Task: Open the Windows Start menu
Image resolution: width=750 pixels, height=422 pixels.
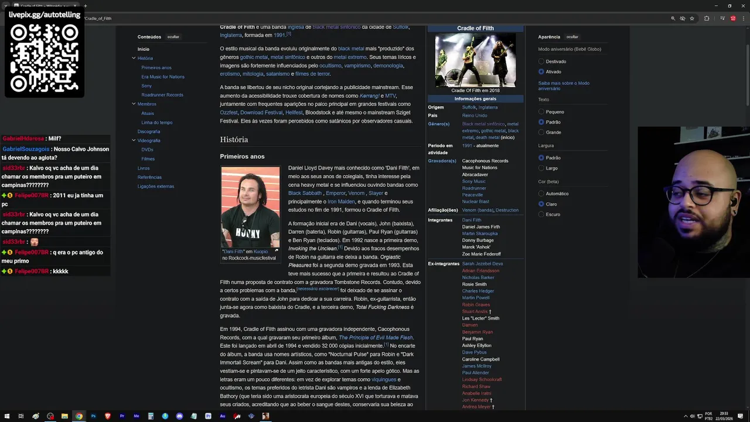Action: [x=7, y=416]
